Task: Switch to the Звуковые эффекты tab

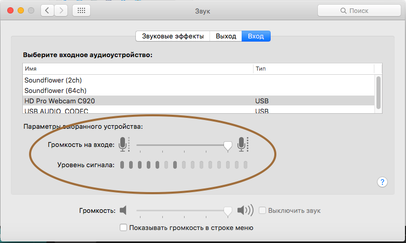Action: pyautogui.click(x=173, y=36)
